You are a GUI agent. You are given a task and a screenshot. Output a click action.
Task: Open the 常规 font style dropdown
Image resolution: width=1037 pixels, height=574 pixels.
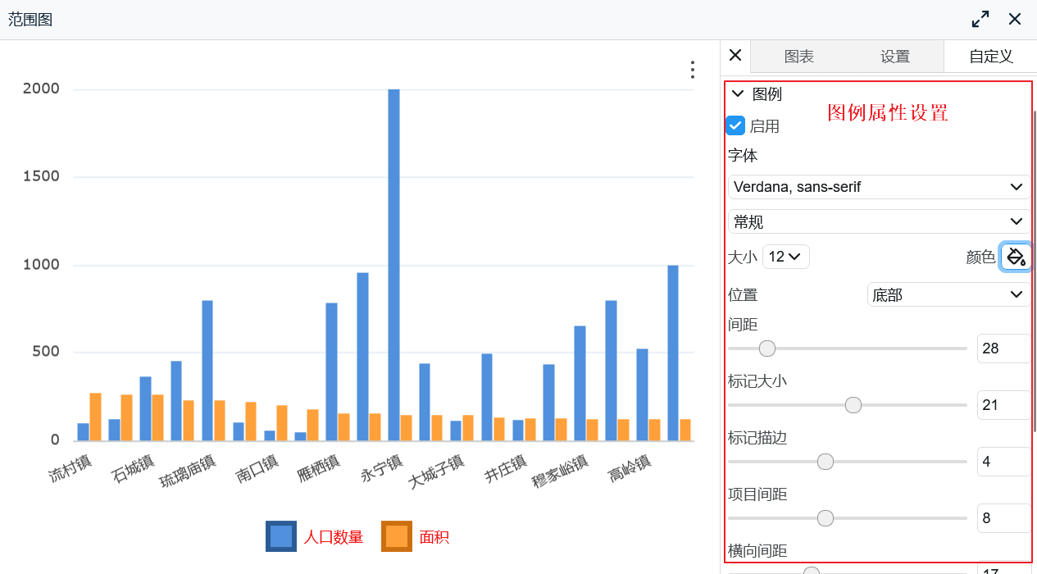click(x=879, y=221)
